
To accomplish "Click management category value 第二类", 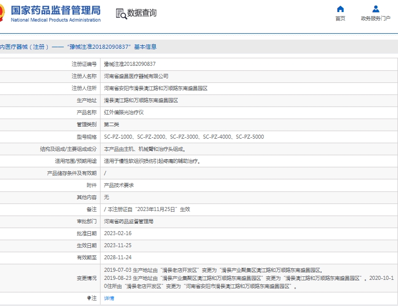I will 112,124.
